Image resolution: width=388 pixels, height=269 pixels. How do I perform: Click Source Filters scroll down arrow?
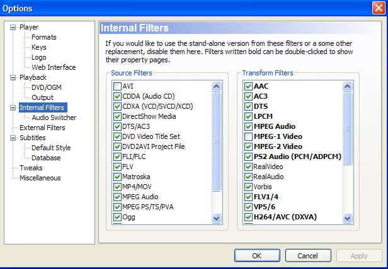tap(216, 218)
